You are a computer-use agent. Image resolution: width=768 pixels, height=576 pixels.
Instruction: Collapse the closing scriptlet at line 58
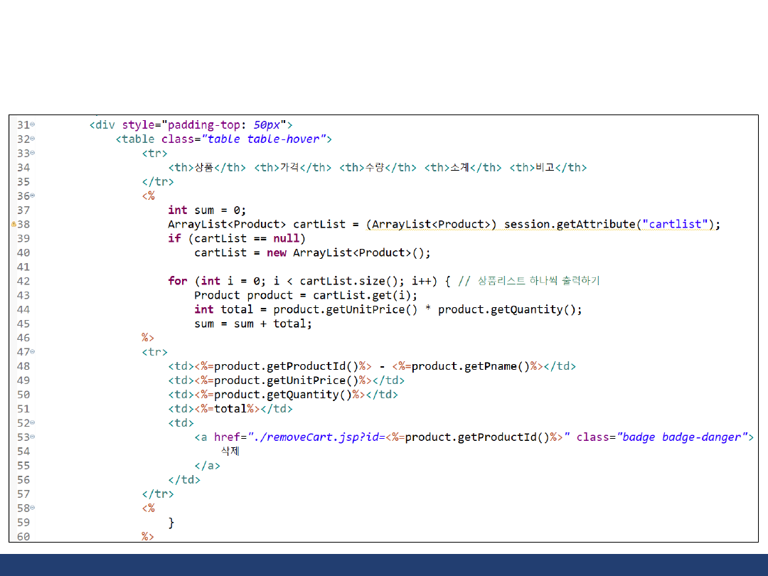coord(33,508)
